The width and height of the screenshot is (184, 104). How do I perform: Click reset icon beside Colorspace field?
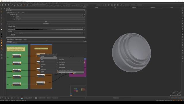(84, 33)
